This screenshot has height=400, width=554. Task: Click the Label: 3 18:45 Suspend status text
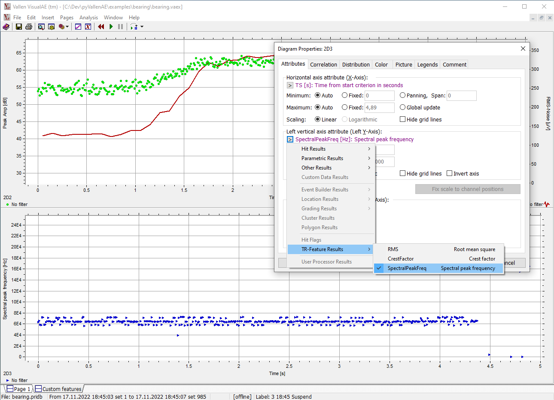[284, 397]
